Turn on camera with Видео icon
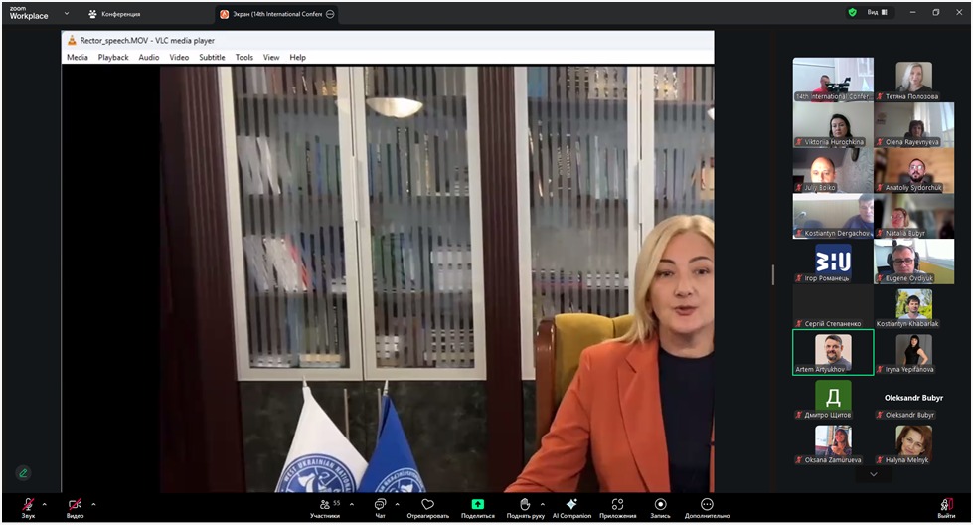Image resolution: width=973 pixels, height=525 pixels. (75, 505)
